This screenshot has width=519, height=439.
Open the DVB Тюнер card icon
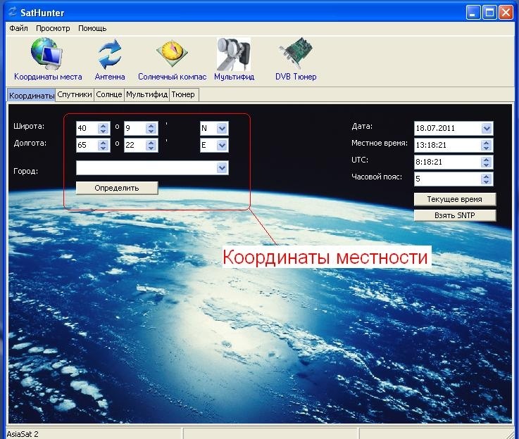pos(295,54)
